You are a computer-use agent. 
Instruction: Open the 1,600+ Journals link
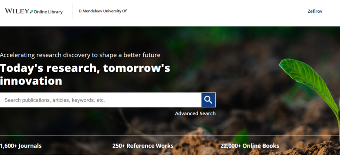tap(21, 146)
